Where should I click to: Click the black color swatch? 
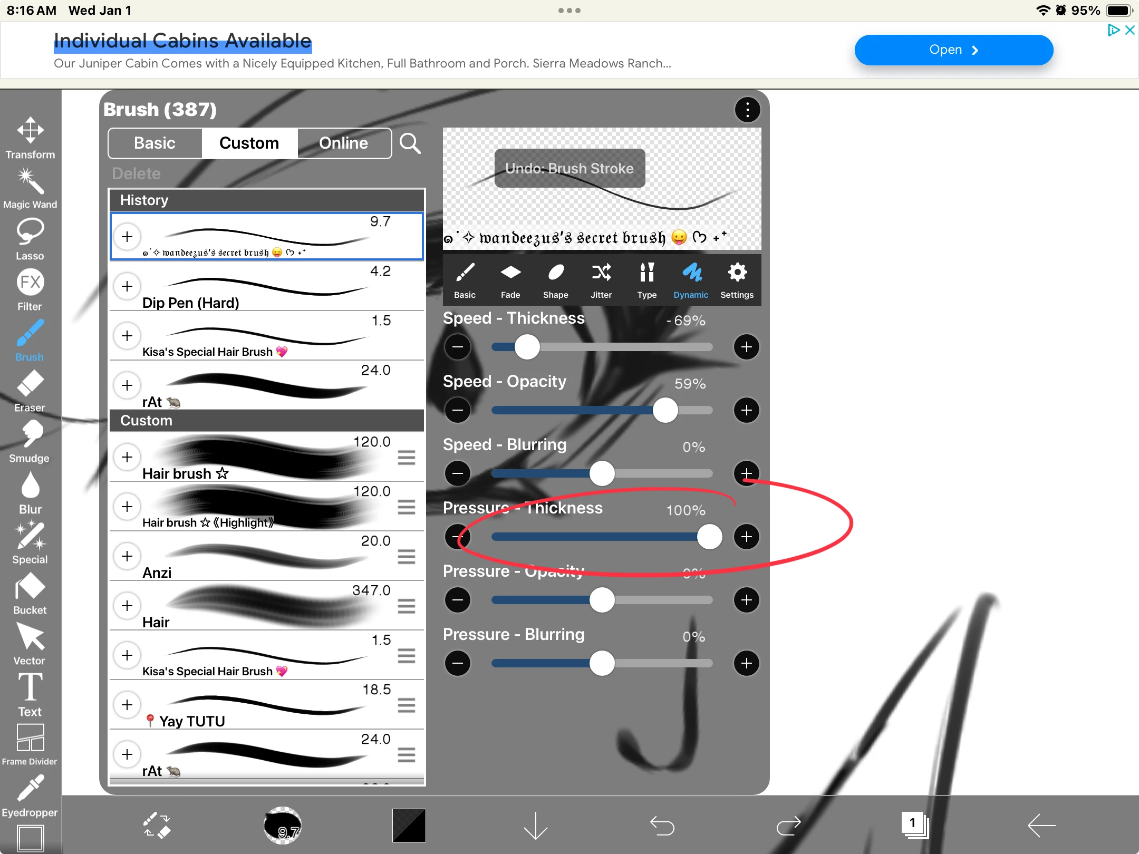coord(409,825)
